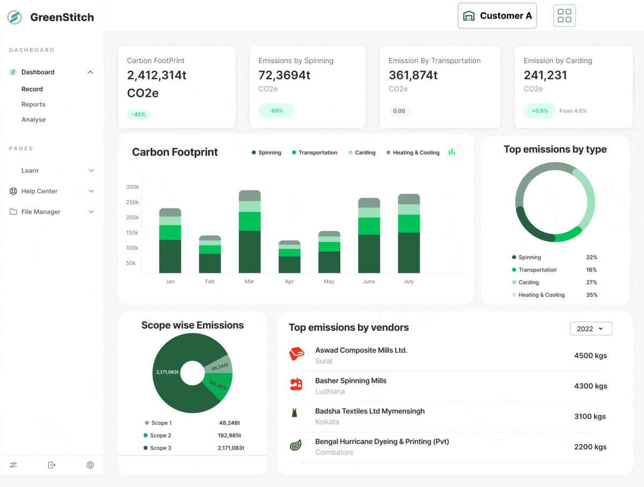This screenshot has width=644, height=487.
Task: Open the Analyse page in sidebar
Action: pyautogui.click(x=33, y=119)
